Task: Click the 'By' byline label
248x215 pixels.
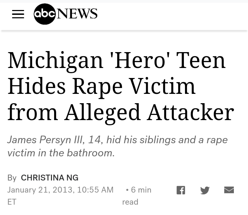Action: [12, 178]
